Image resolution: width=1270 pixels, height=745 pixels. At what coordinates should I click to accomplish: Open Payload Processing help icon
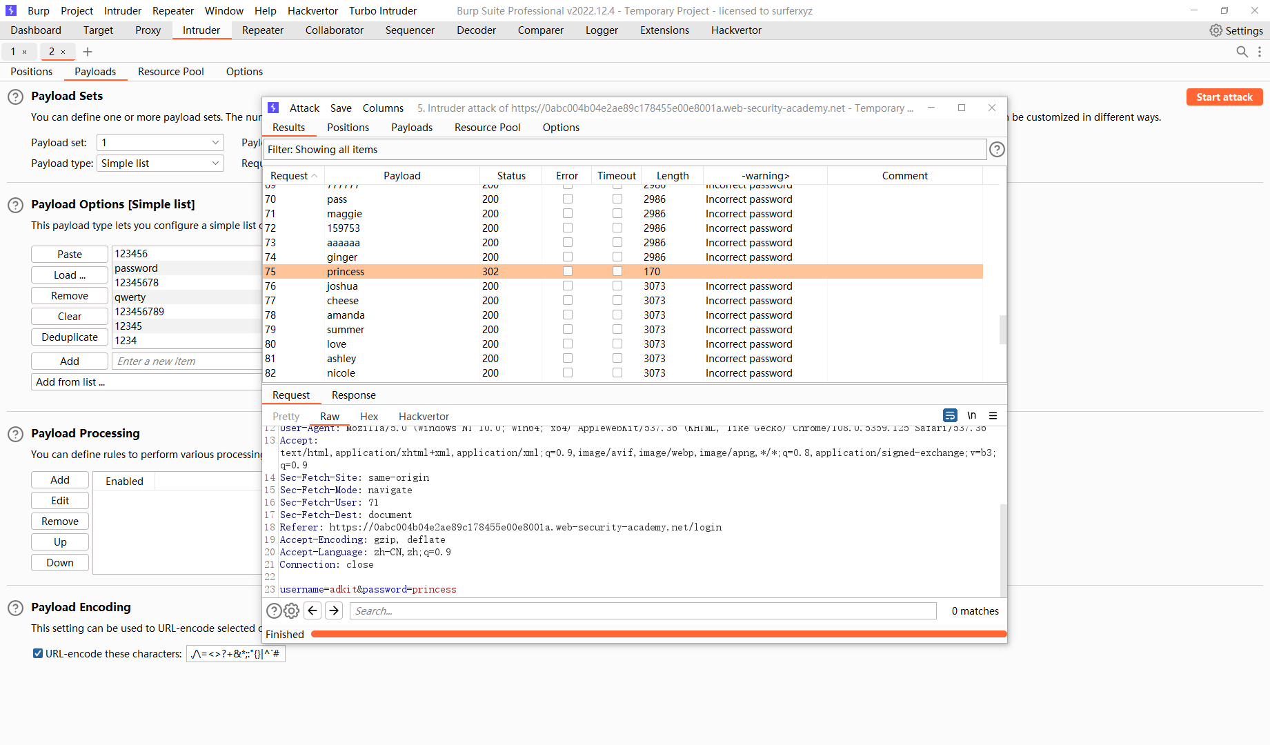click(x=15, y=434)
